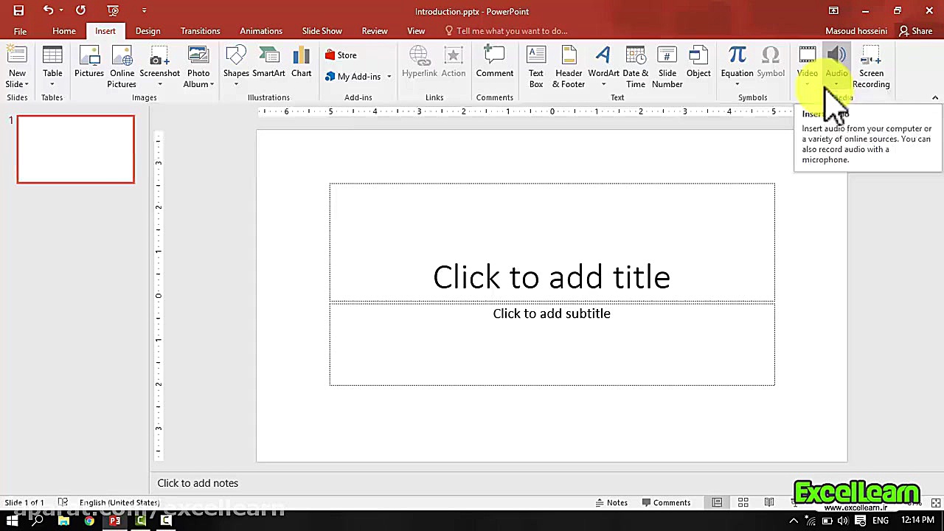
Task: Switch to Reading View in status bar
Action: tap(769, 502)
